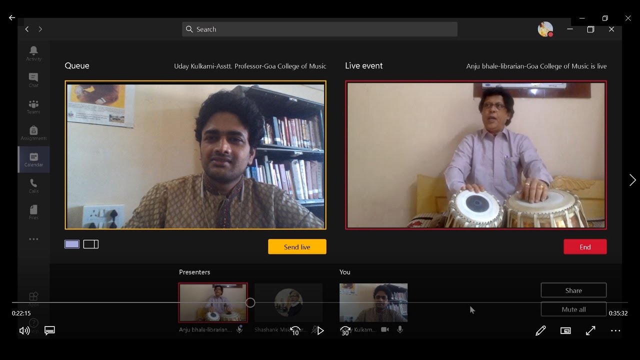Select single-source layout for queue
Screen dimensions: 640x360
coord(72,244)
